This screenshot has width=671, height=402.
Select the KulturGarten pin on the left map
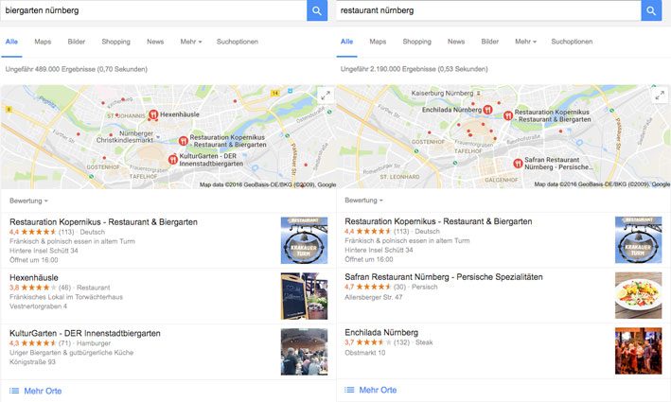pos(173,160)
